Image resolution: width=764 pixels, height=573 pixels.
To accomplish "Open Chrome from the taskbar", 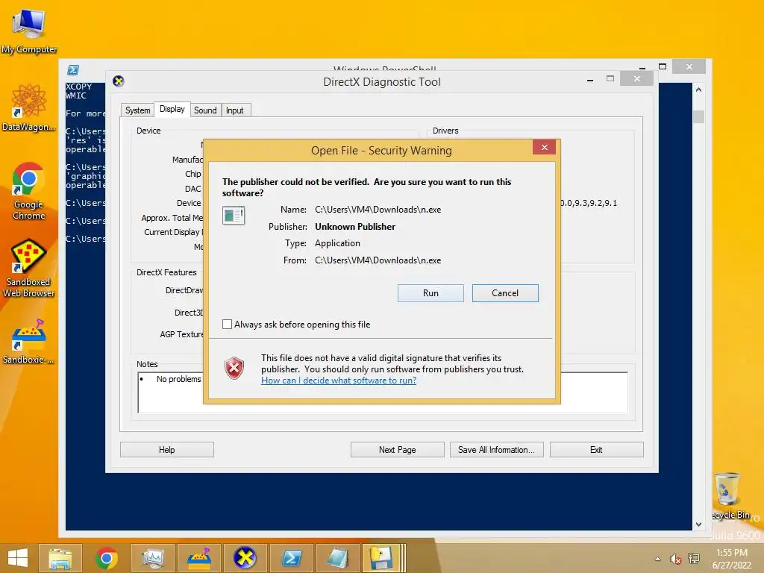I will point(106,558).
